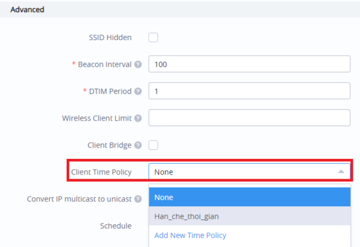Collapse the Client Time Policy dropdown arrow
This screenshot has width=360, height=247.
tap(341, 171)
